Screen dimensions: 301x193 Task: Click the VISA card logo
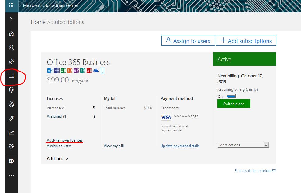tap(166, 117)
